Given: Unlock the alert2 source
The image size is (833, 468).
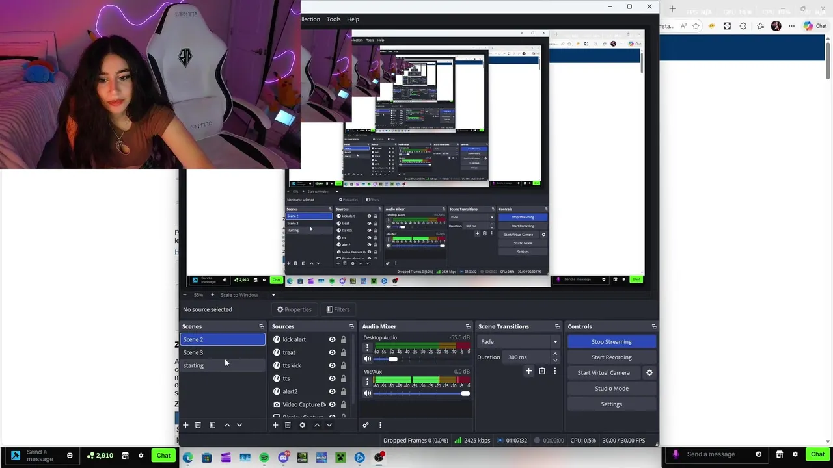Looking at the screenshot, I should pyautogui.click(x=344, y=391).
